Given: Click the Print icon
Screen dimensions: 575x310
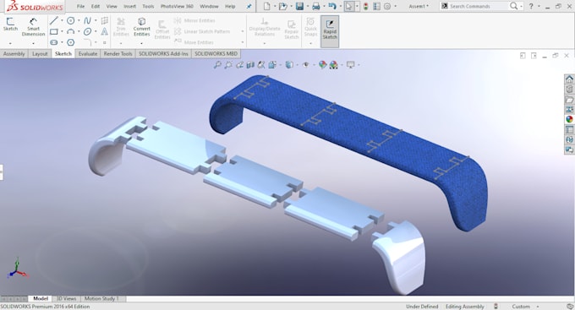Looking at the screenshot, I should (x=315, y=6).
